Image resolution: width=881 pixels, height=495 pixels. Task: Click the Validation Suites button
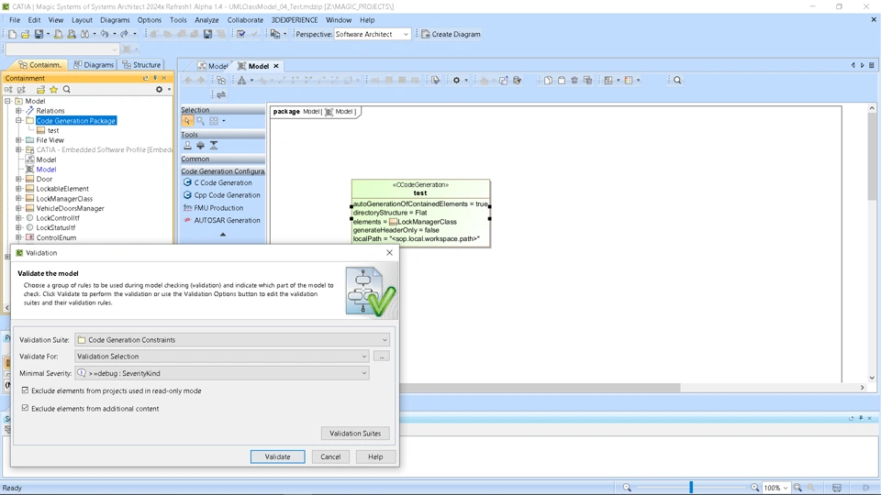(x=355, y=434)
